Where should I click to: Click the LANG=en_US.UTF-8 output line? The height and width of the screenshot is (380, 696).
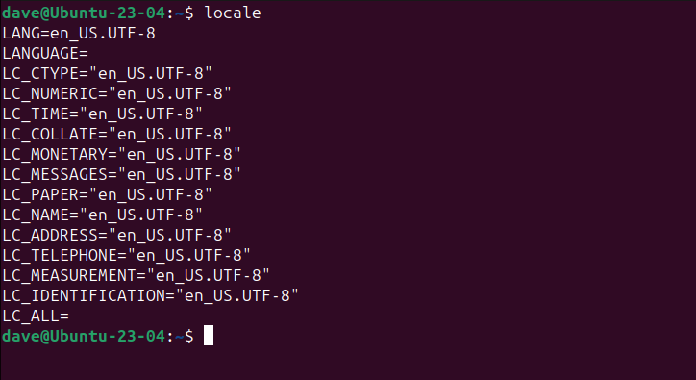pyautogui.click(x=79, y=34)
